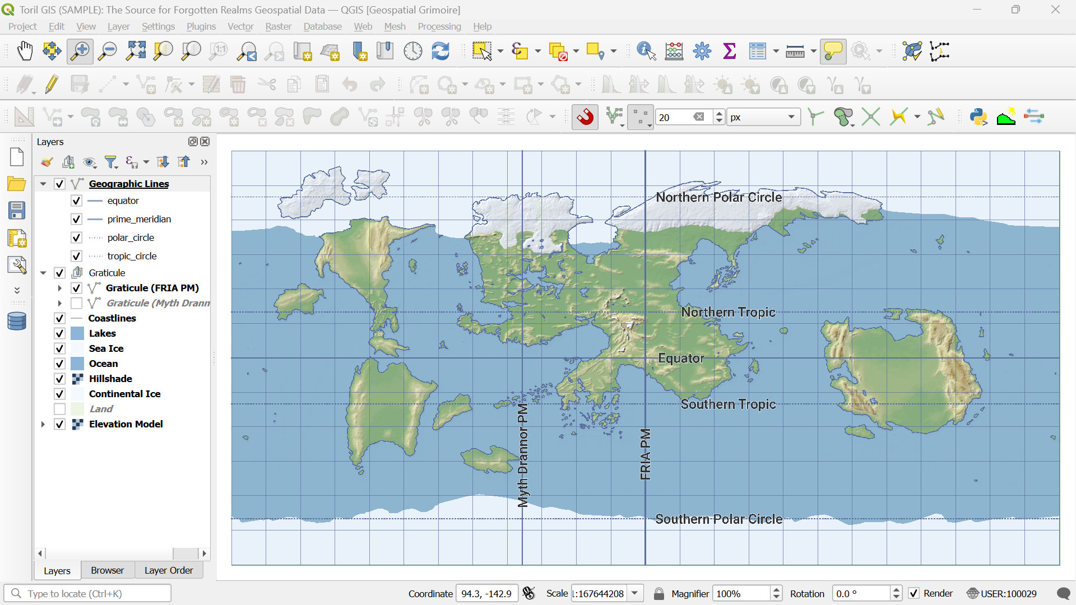This screenshot has width=1076, height=605.
Task: Clear the snapping tolerance value of 20
Action: (x=698, y=117)
